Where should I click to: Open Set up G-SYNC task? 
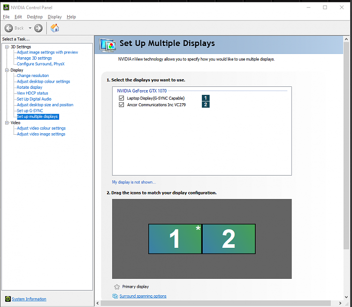[30, 110]
